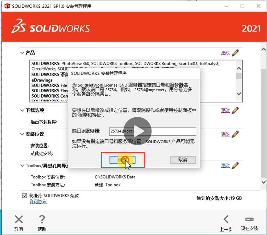Confirm the dialog with the 确定 button
Screen dimensions: 267x235
point(123,160)
